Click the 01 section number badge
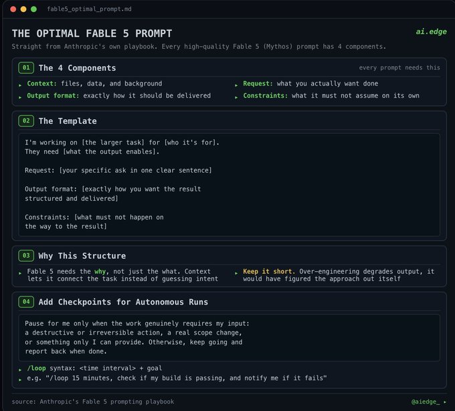This screenshot has height=411, width=455. (x=26, y=68)
